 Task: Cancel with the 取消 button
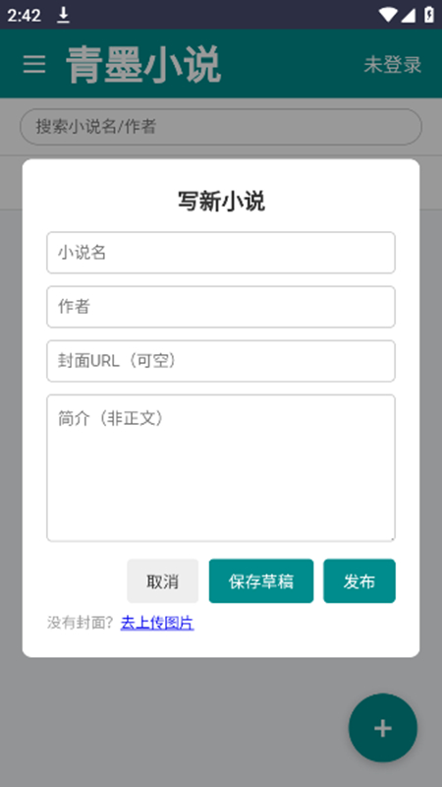[163, 581]
